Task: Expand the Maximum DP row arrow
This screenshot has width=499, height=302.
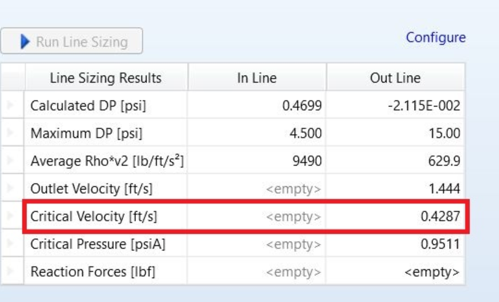Action: pos(12,133)
